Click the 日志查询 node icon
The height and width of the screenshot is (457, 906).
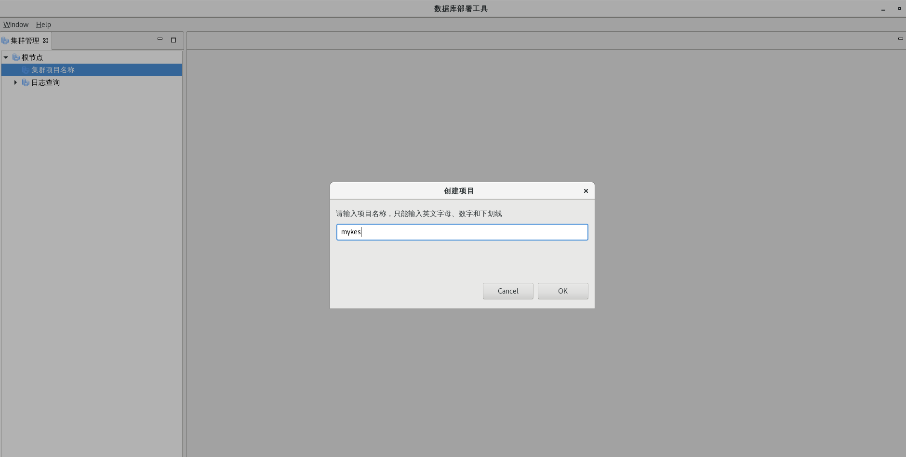click(26, 82)
